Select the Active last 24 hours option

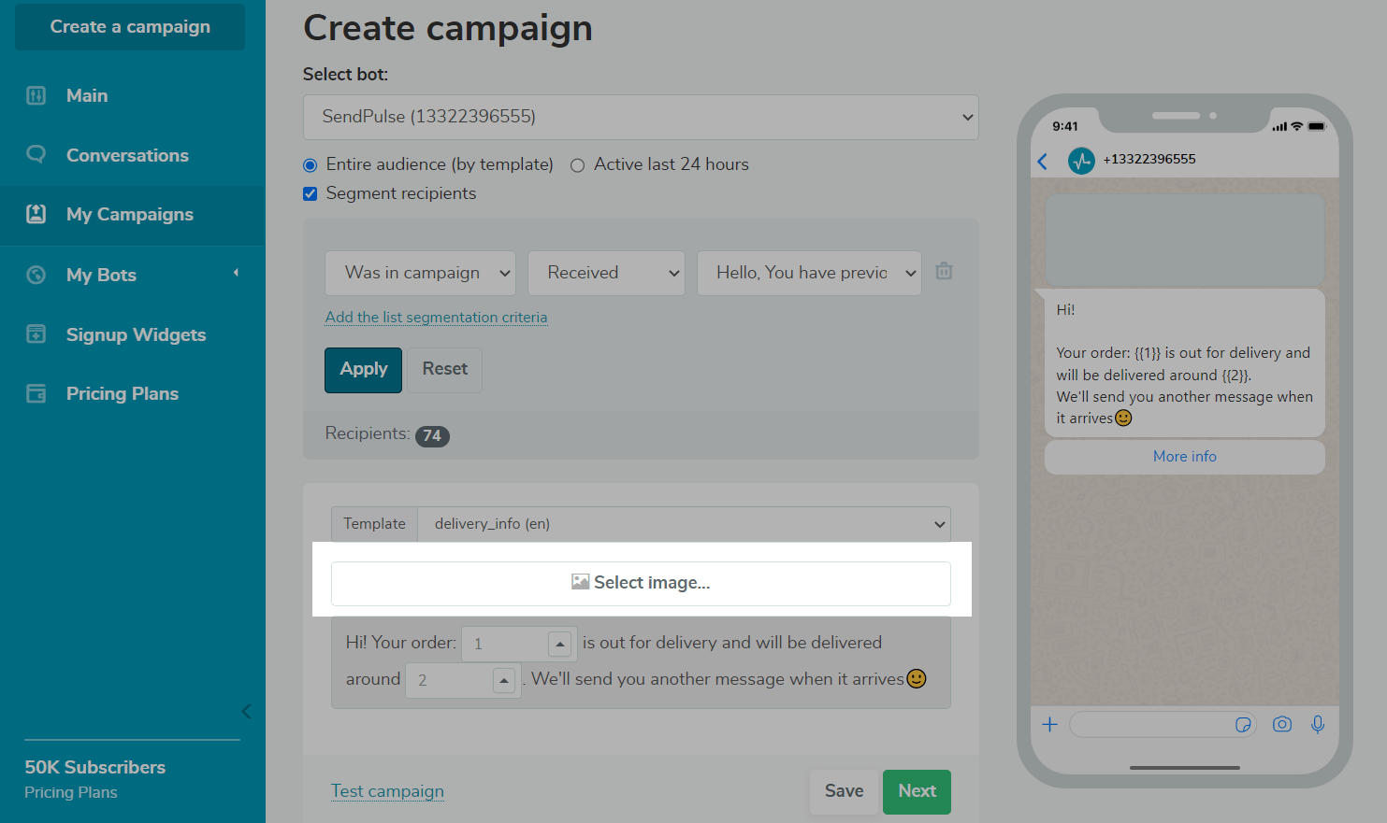click(x=578, y=165)
